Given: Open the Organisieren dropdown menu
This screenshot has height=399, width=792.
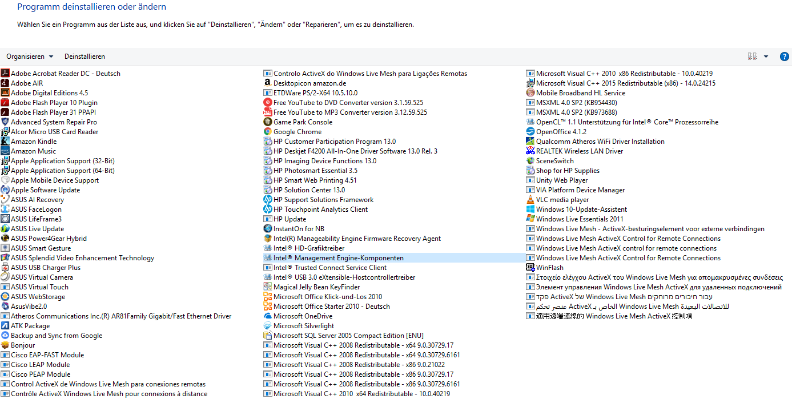Looking at the screenshot, I should click(30, 57).
